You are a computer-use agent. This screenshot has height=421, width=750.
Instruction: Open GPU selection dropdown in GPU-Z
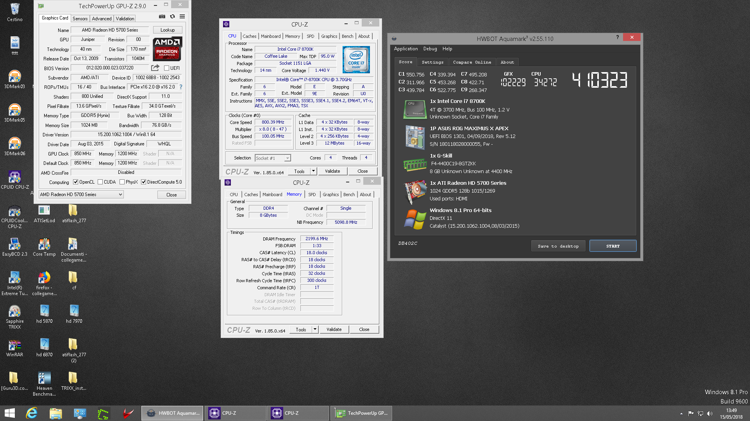[81, 195]
